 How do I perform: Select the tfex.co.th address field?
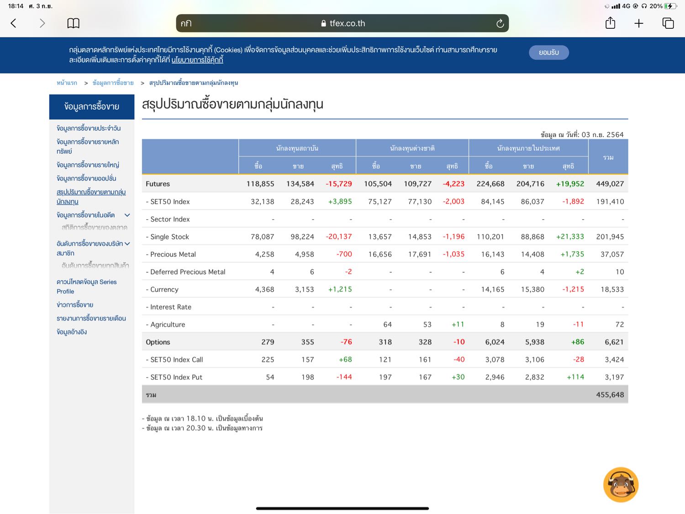[342, 23]
